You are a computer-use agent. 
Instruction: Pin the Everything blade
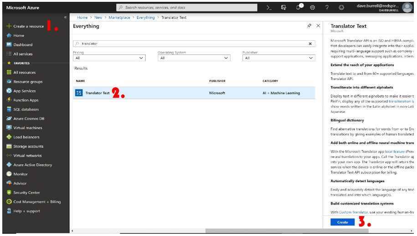point(309,26)
